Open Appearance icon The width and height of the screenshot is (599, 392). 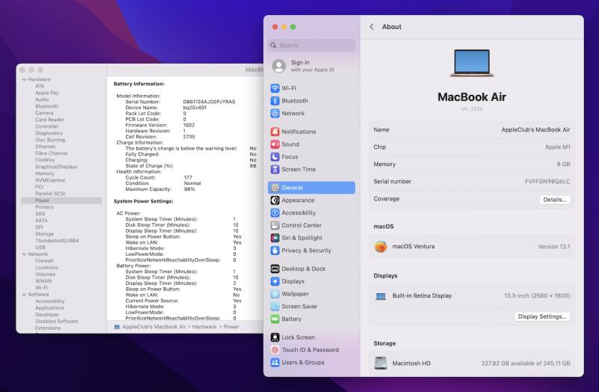tap(275, 200)
